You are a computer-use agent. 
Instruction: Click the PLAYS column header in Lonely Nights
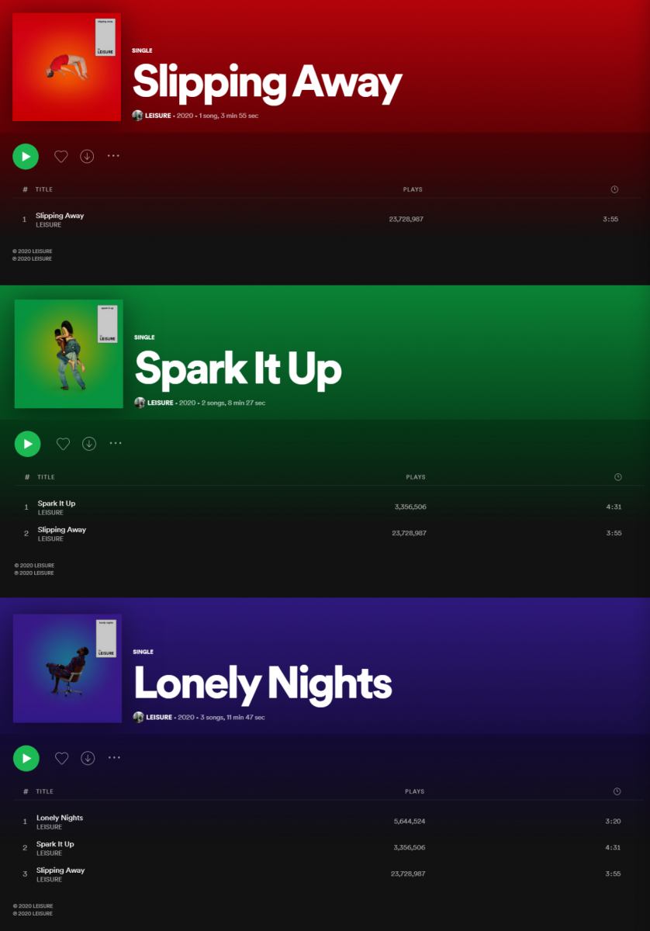(x=415, y=791)
